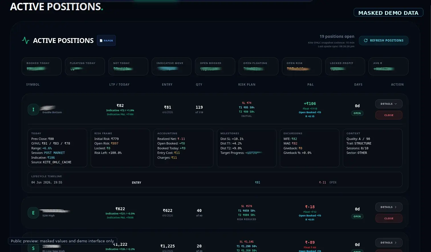Open the Locked Profit summary card
Viewport: 431px width, 252px height.
pos(345,67)
